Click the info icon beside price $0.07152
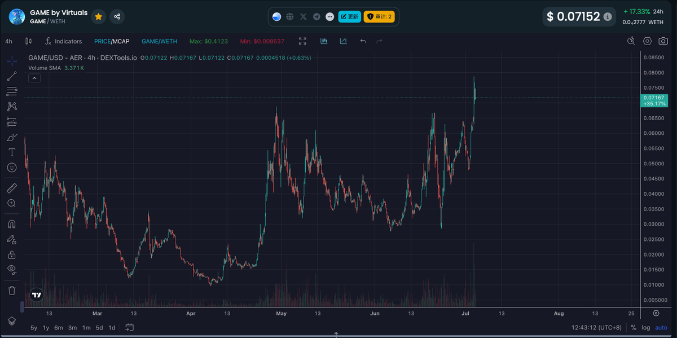Image resolution: width=677 pixels, height=338 pixels. [x=608, y=17]
